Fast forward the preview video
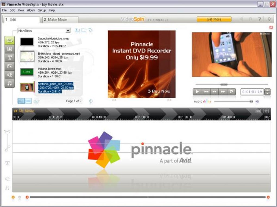The height and width of the screenshot is (207, 277). 223,92
